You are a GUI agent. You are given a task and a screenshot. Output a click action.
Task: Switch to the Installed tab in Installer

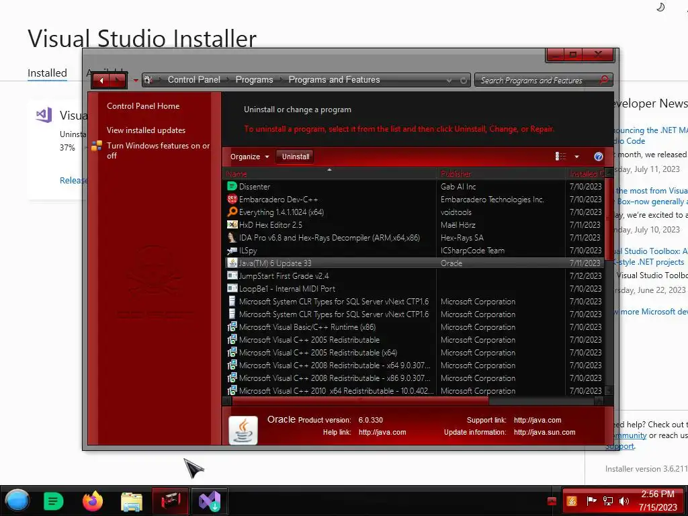point(48,73)
